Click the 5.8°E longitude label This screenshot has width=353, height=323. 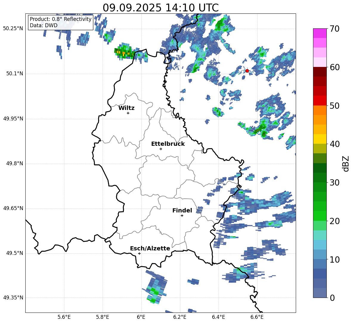(103, 317)
